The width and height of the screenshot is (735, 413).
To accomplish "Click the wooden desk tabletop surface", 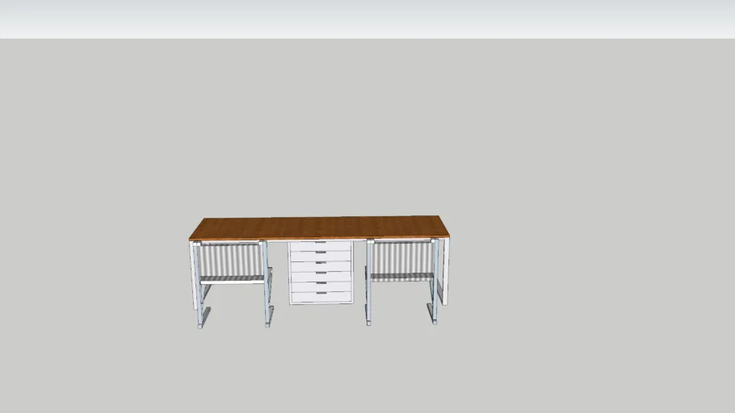I will click(319, 227).
